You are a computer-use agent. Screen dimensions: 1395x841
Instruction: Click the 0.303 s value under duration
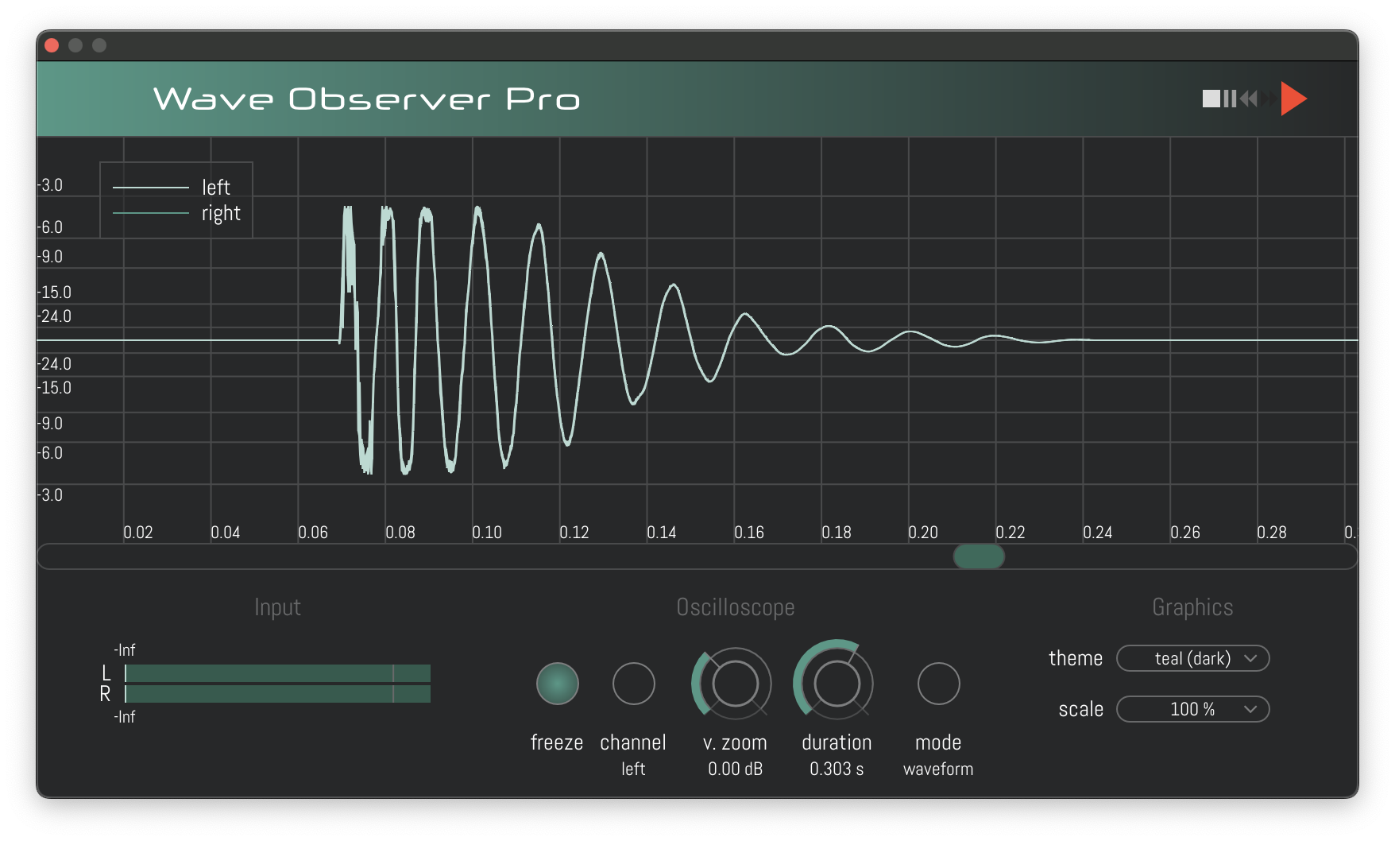click(x=837, y=769)
